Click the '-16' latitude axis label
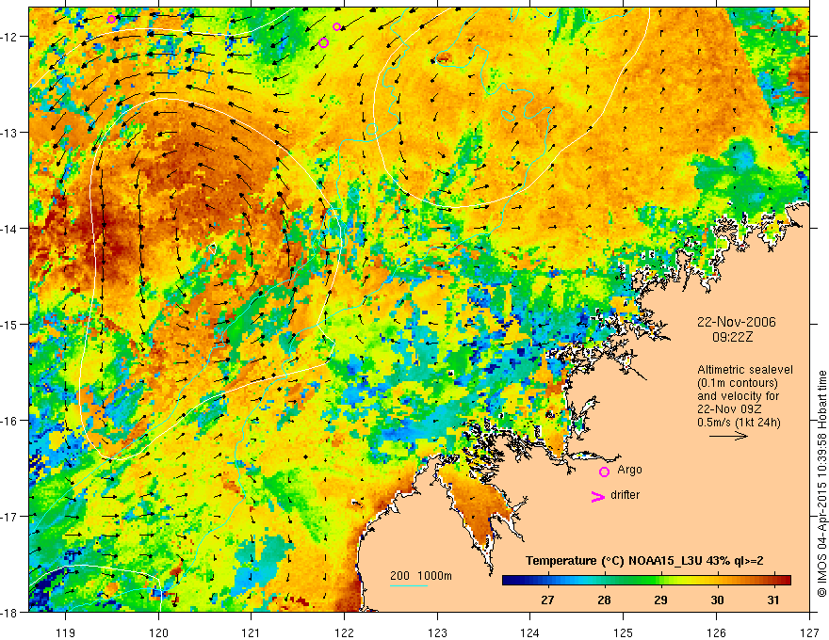Screen dimensions: 829x640 point(9,421)
